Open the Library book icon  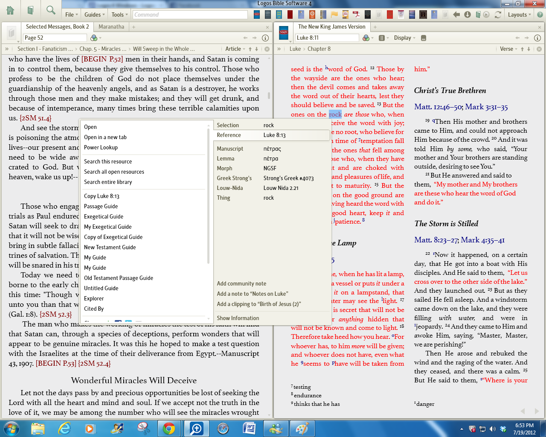point(30,10)
